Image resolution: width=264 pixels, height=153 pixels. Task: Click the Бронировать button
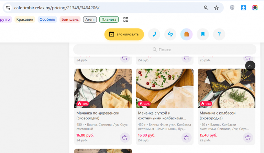pos(124,34)
